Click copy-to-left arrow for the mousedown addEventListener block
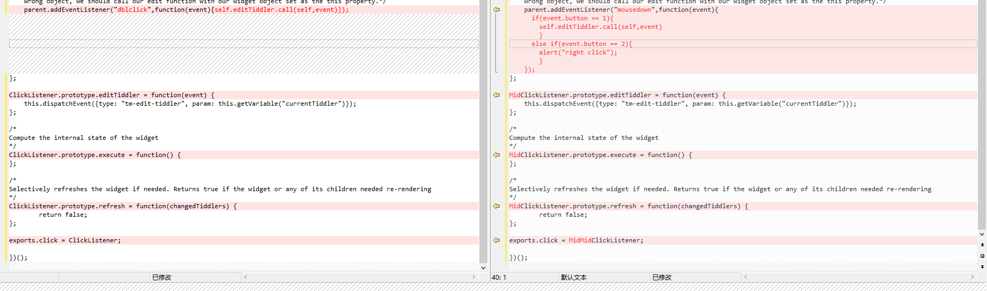Screen dimensions: 987x291 [x=496, y=10]
